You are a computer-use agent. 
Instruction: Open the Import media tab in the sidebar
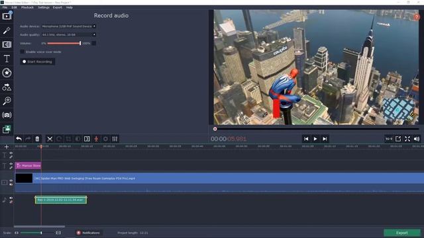(x=7, y=16)
